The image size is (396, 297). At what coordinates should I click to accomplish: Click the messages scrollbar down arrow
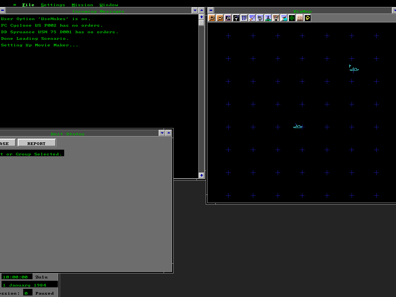[201, 175]
